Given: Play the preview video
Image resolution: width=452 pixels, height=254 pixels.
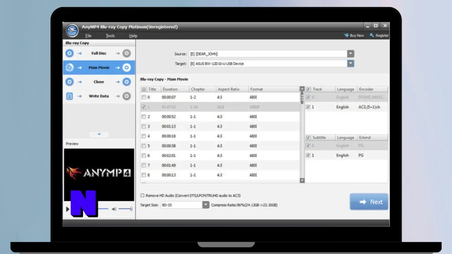Looking at the screenshot, I should tap(68, 209).
